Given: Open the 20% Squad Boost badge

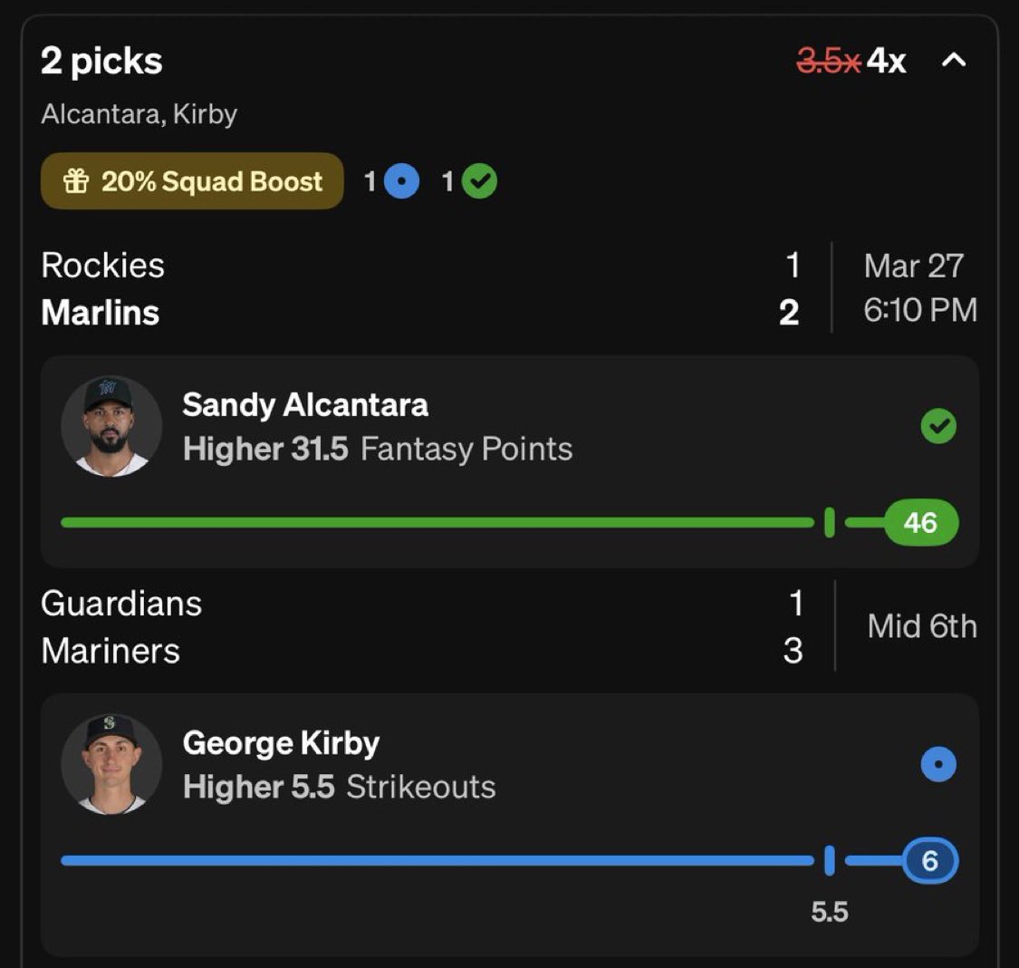Looking at the screenshot, I should (x=192, y=181).
